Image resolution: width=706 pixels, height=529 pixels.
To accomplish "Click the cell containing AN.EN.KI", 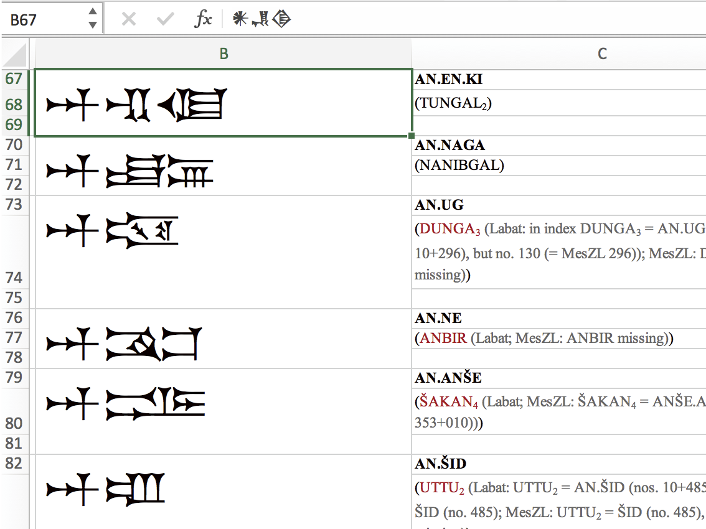I will pyautogui.click(x=559, y=80).
